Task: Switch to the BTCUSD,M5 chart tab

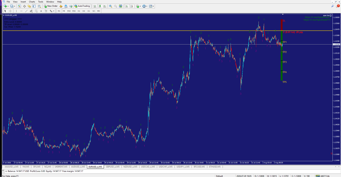Action: [199, 167]
